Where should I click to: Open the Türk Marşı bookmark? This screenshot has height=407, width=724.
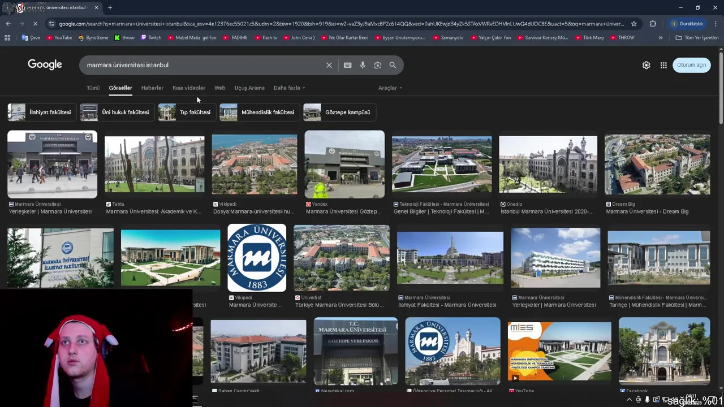click(589, 38)
